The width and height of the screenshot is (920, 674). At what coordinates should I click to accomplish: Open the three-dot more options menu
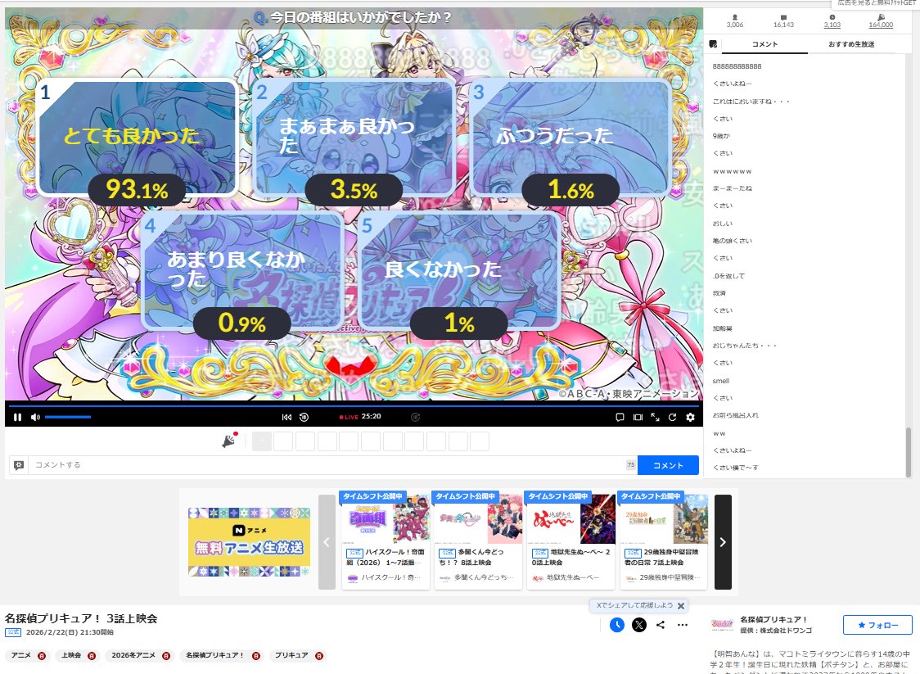(x=683, y=625)
